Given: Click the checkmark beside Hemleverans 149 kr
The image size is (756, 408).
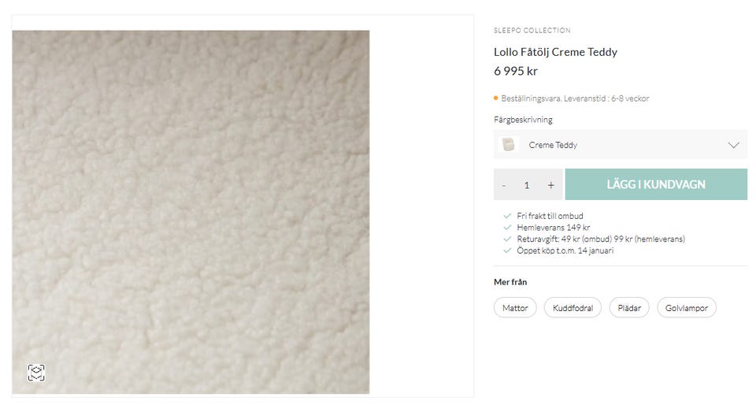Looking at the screenshot, I should 507,228.
